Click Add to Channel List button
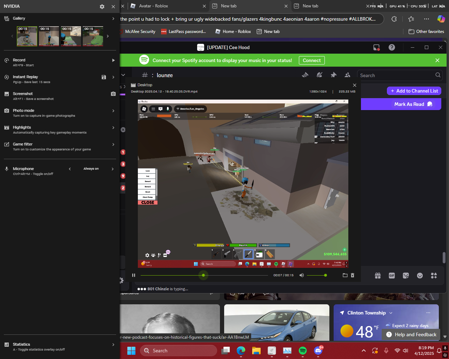The width and height of the screenshot is (449, 359). pos(414,91)
